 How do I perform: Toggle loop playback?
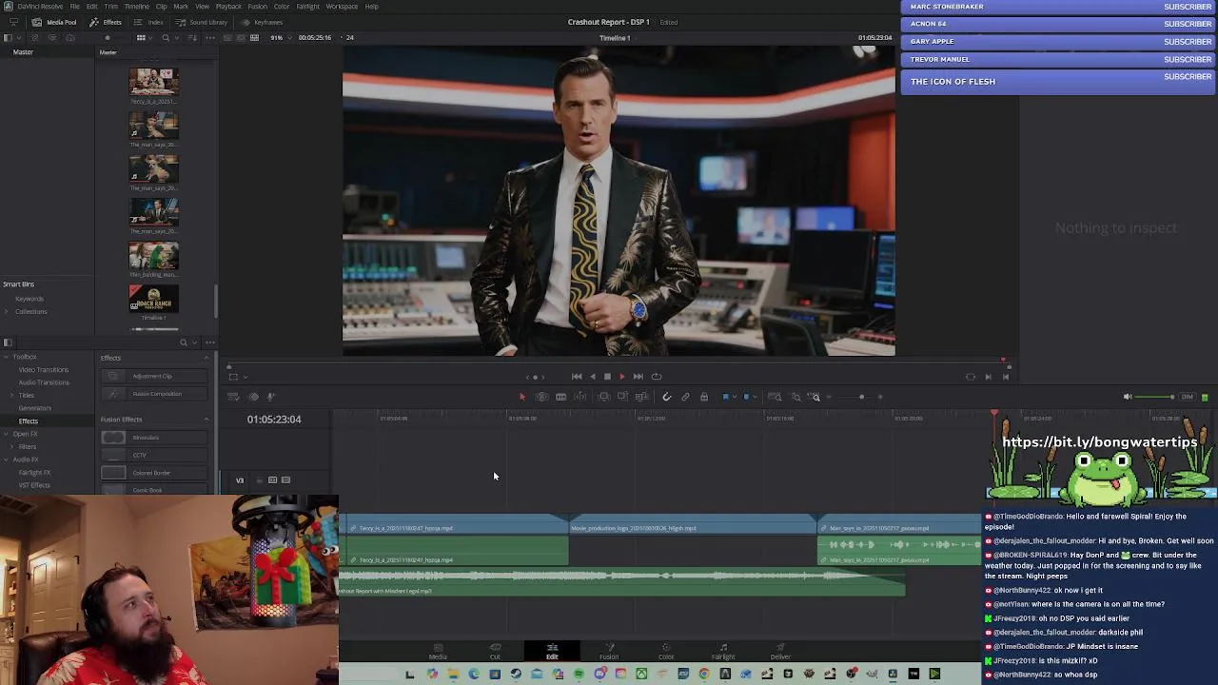tap(656, 377)
